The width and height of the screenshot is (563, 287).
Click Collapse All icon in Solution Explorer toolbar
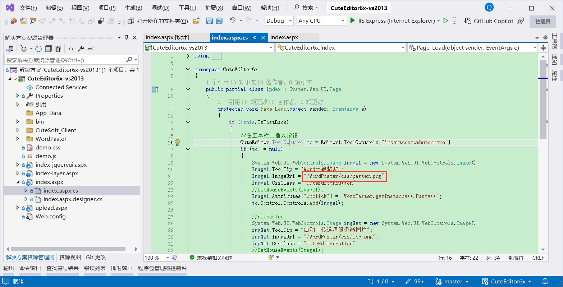(48, 49)
